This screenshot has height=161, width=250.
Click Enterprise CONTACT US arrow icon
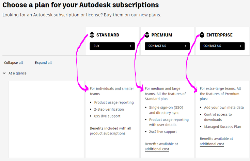click(240, 46)
